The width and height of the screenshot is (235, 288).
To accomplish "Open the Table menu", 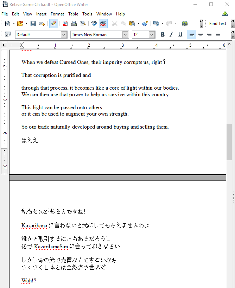I will (73, 14).
